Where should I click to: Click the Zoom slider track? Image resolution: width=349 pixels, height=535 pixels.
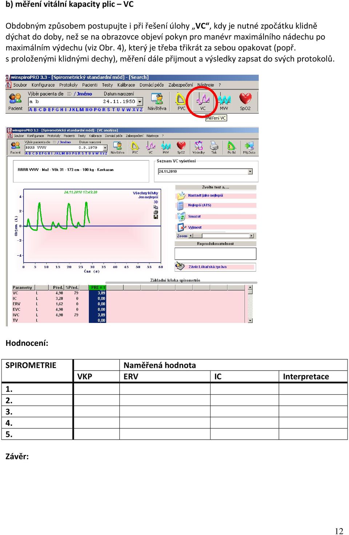[221, 236]
